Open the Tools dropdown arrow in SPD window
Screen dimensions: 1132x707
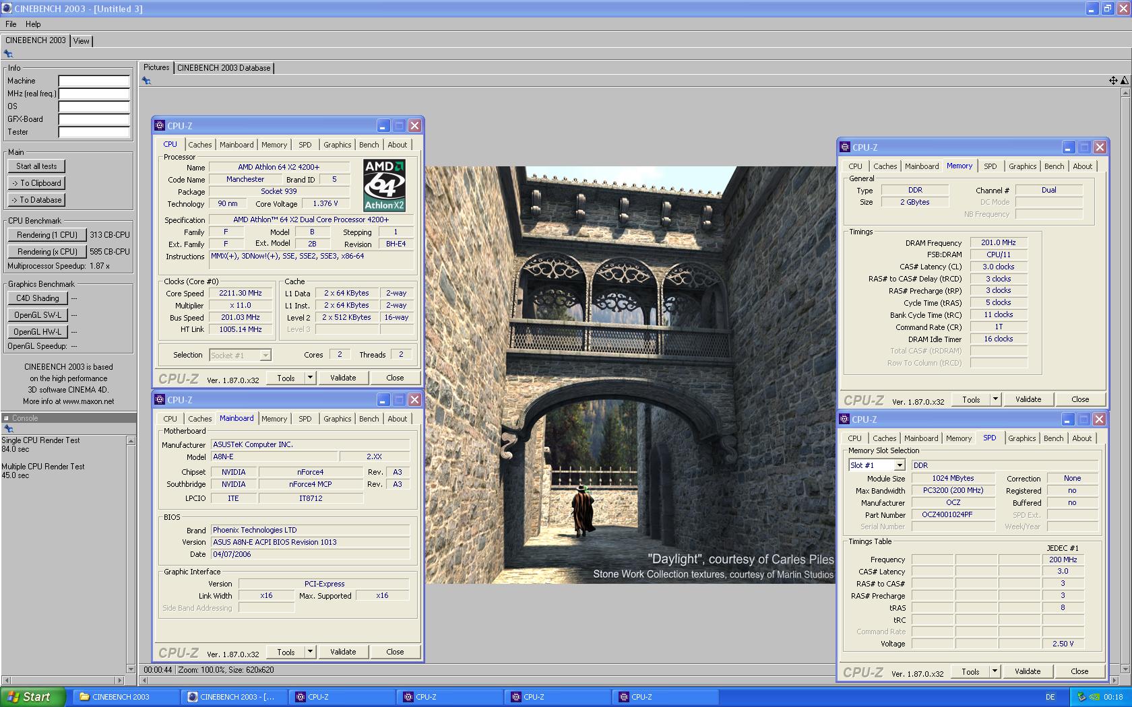tap(995, 671)
